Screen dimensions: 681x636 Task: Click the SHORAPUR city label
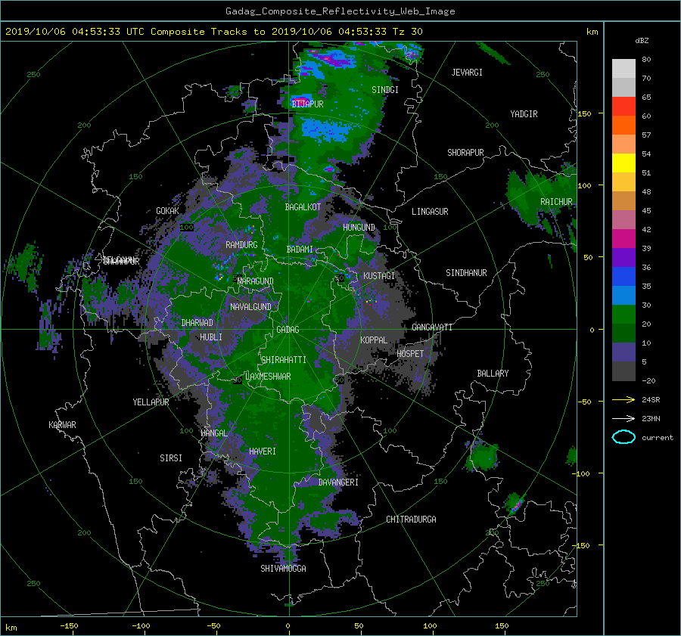coord(465,153)
